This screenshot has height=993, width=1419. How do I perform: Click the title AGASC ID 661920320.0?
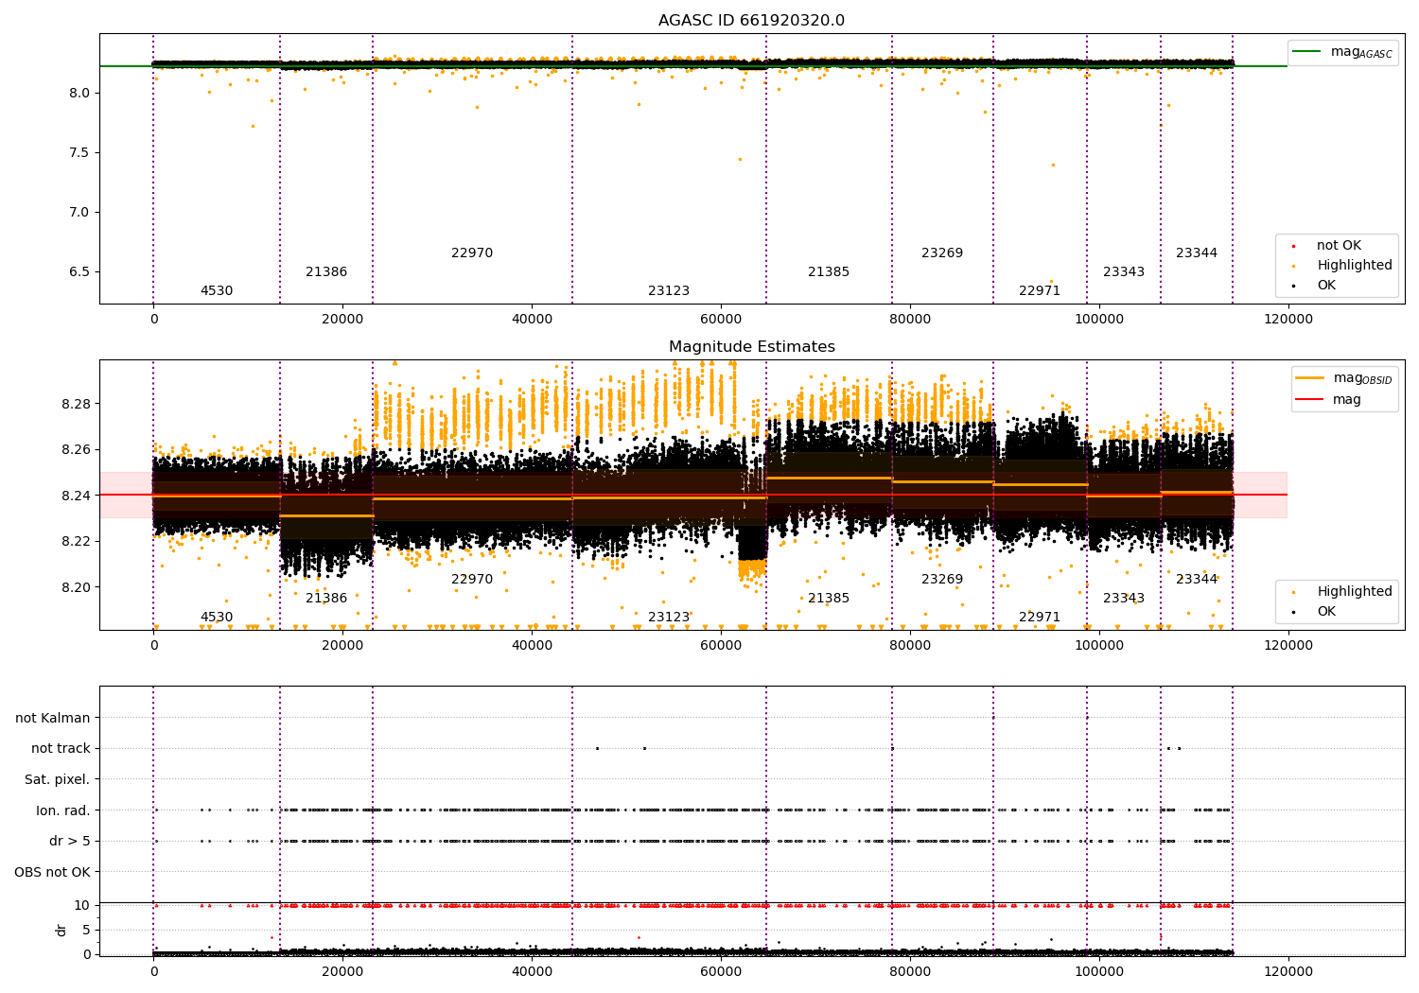pos(751,21)
